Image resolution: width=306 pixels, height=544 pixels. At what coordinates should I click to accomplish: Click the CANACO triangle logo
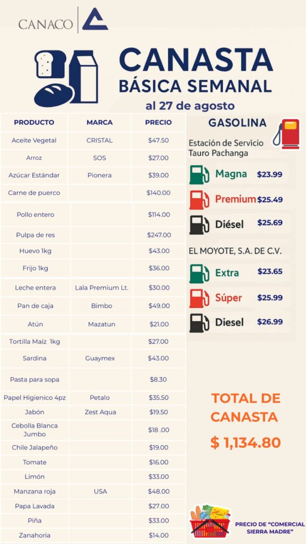[x=96, y=20]
